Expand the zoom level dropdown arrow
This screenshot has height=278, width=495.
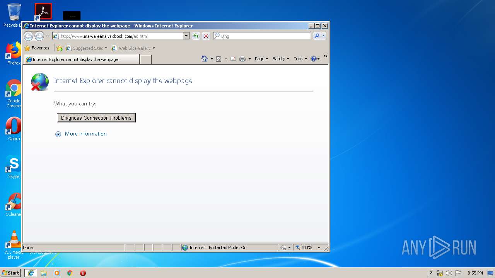click(319, 247)
